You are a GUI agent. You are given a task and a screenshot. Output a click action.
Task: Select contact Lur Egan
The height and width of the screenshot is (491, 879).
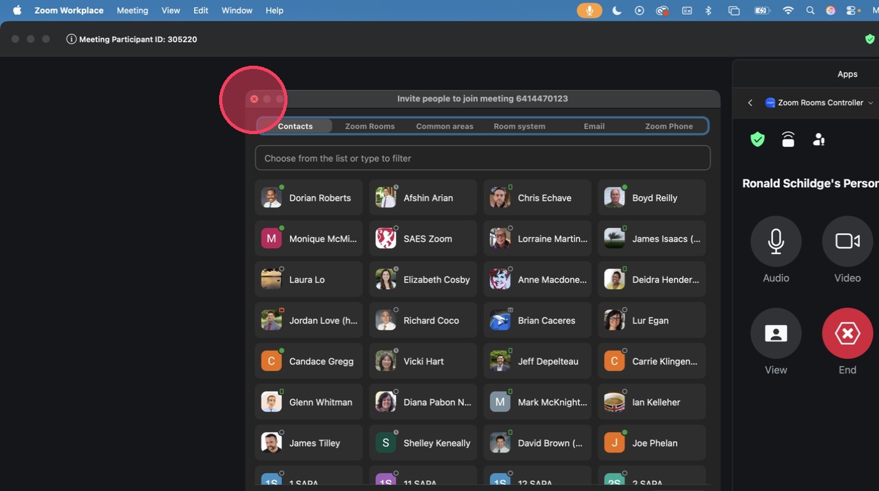pyautogui.click(x=652, y=320)
